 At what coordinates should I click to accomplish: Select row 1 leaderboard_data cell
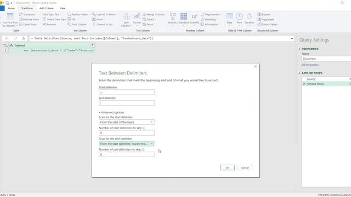pyautogui.click(x=52, y=50)
